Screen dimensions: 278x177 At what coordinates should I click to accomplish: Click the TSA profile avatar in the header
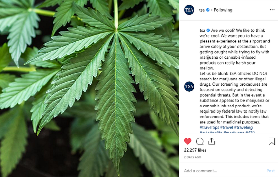pyautogui.click(x=189, y=10)
